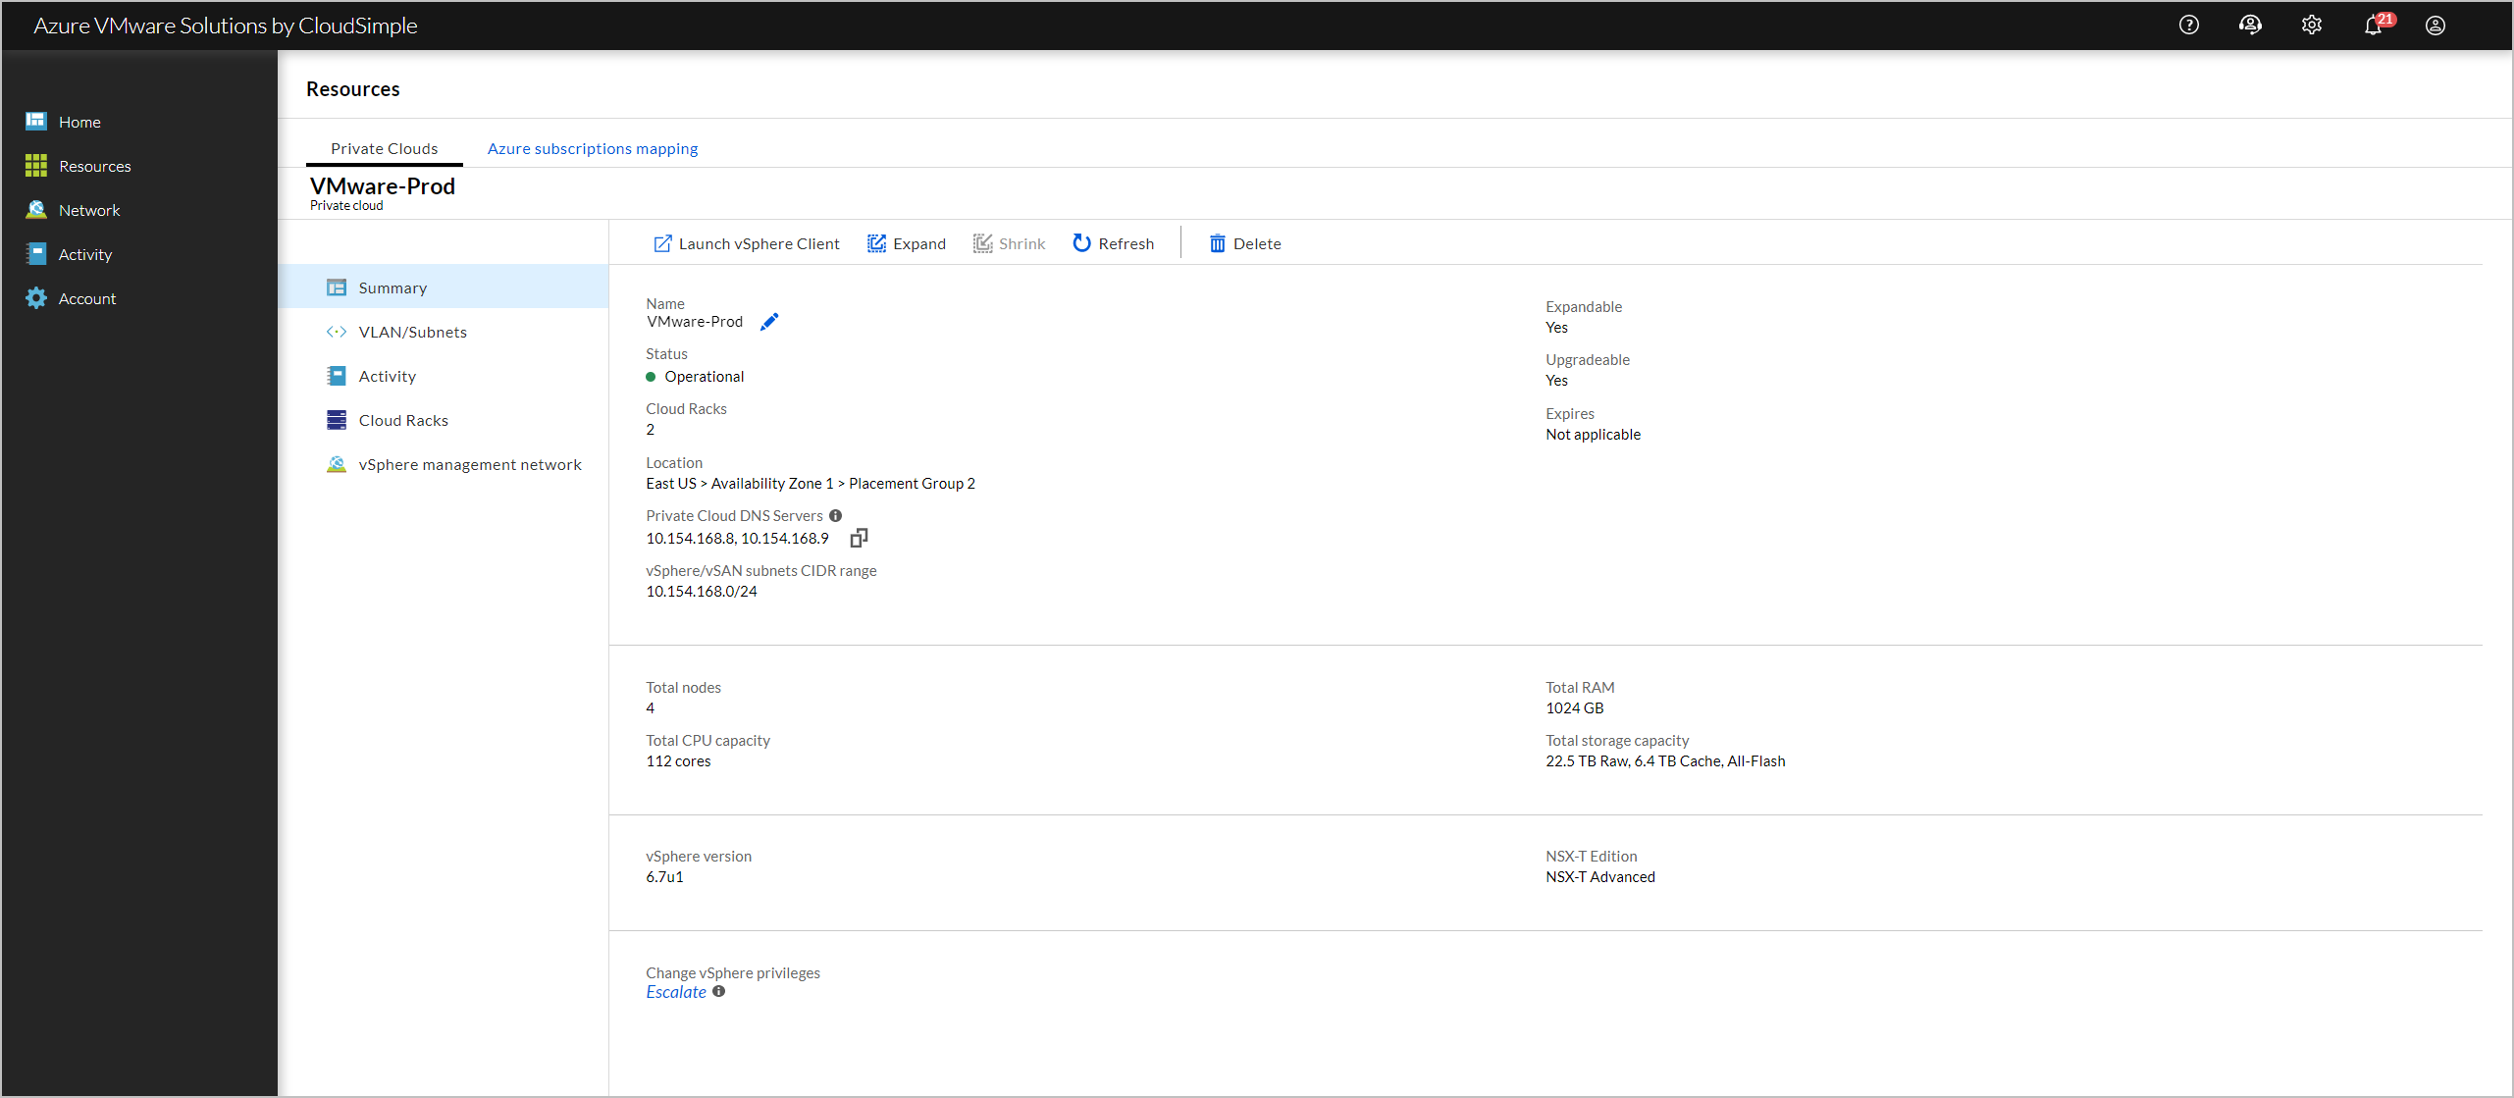Image resolution: width=2514 pixels, height=1098 pixels.
Task: Click the Account navigation item
Action: [x=88, y=298]
